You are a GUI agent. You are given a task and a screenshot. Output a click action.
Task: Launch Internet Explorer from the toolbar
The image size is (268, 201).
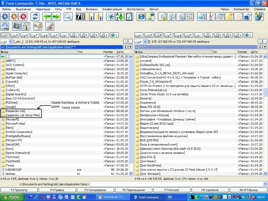pyautogui.click(x=141, y=17)
